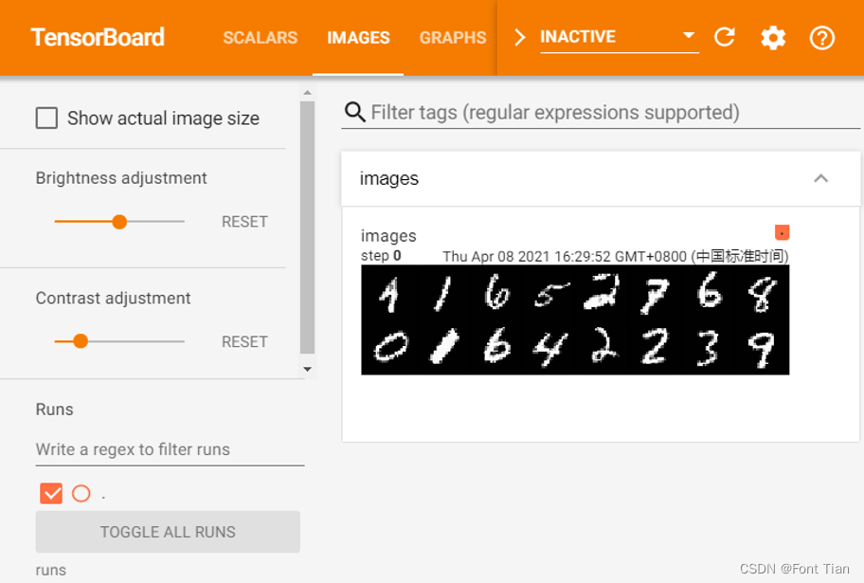Select the run's radio button
The width and height of the screenshot is (864, 583).
coord(81,493)
